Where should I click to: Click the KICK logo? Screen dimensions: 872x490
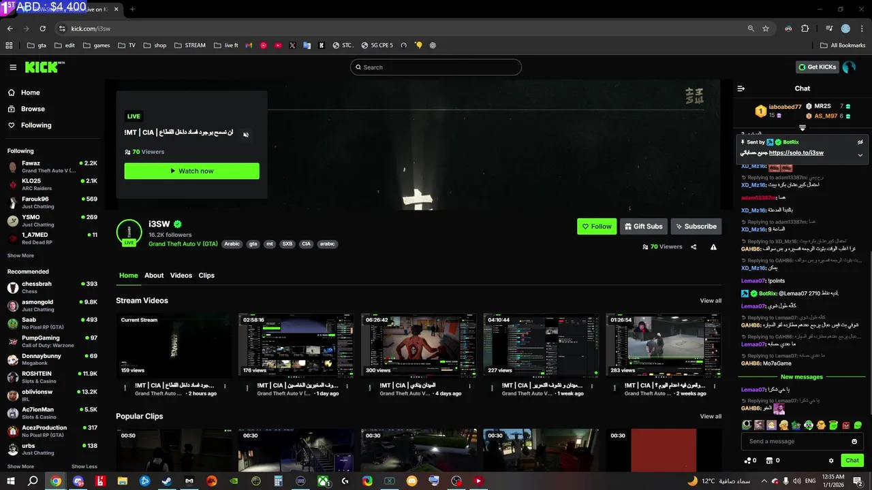pyautogui.click(x=45, y=67)
